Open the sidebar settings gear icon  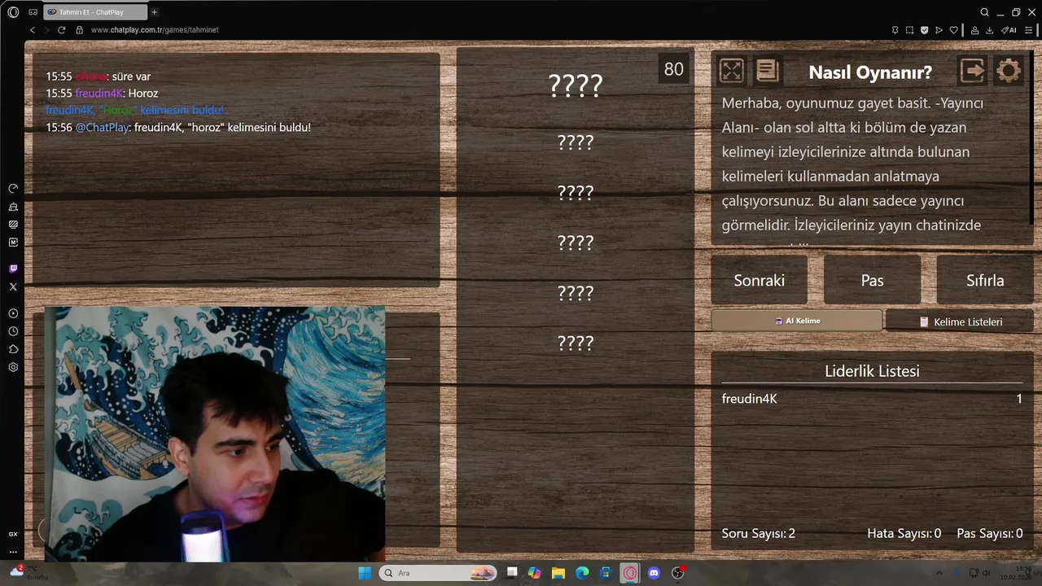point(13,367)
